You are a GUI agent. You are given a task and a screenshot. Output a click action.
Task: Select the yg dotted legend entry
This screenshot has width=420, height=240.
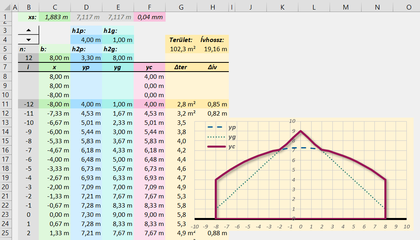point(220,137)
